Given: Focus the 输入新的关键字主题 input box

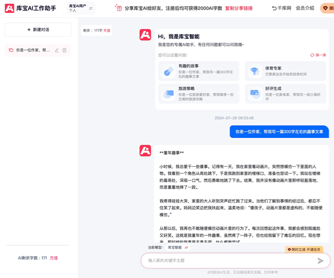Looking at the screenshot, I should pyautogui.click(x=228, y=260).
